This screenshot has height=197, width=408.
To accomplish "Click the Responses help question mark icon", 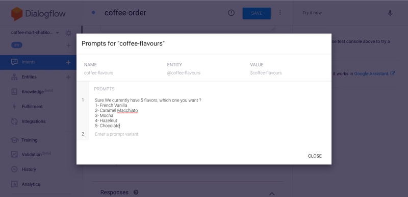I will click(x=136, y=192).
